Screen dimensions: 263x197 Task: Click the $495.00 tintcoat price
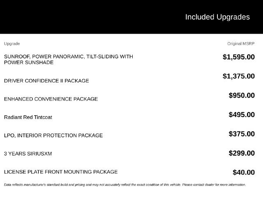click(x=242, y=115)
